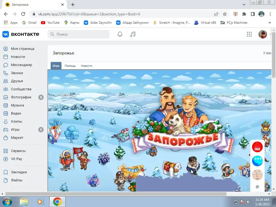Toggle the Chrome side panel icon
Screen dimensions: 276x207
pyautogui.click(x=253, y=14)
